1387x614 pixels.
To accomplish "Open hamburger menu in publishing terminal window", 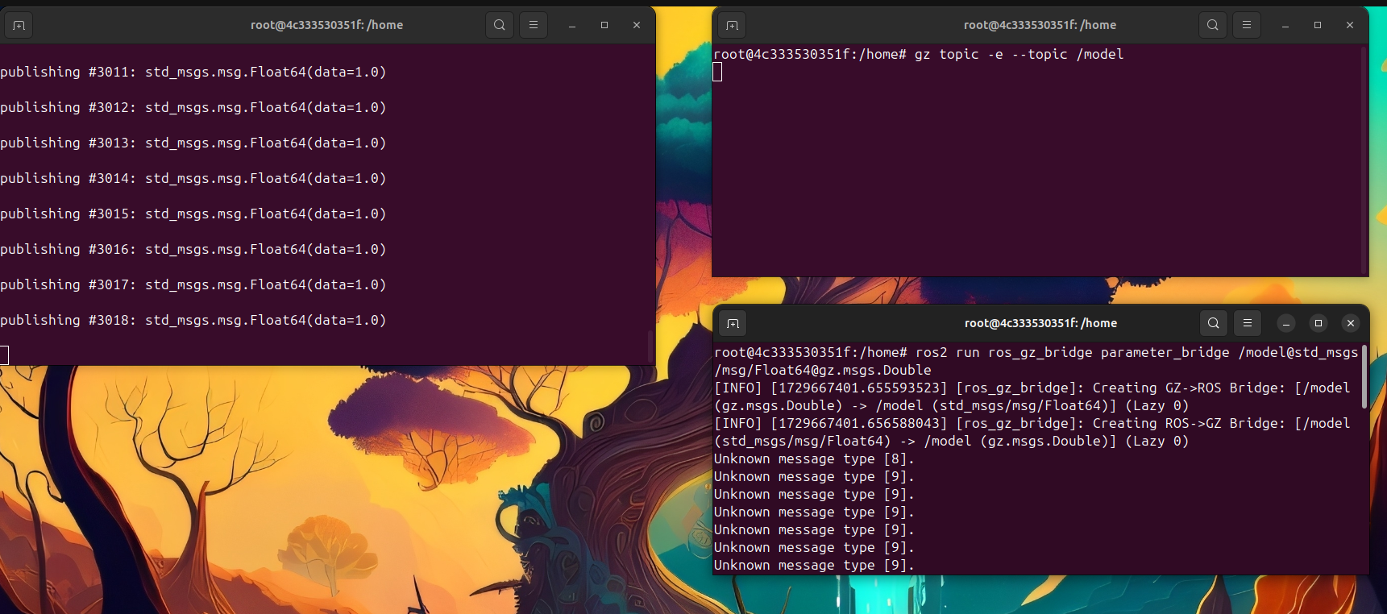I will 534,25.
